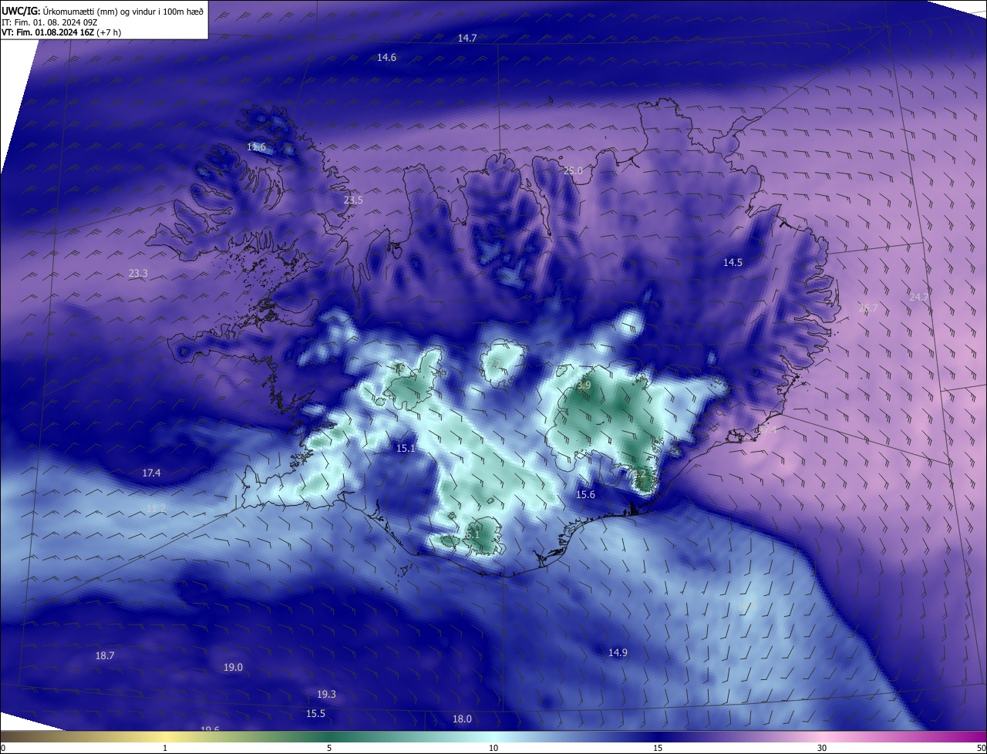
Task: Click the 18.0 value label
Action: [462, 719]
